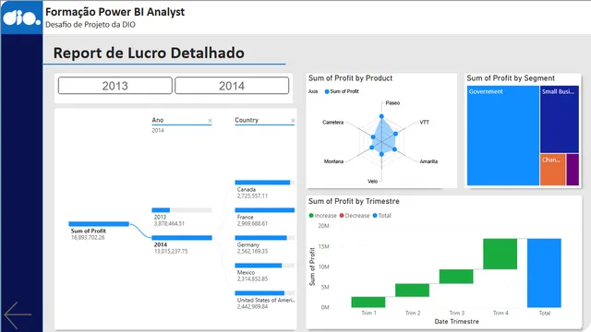
Task: Click the Sum of Profit root node
Action: coord(99,224)
